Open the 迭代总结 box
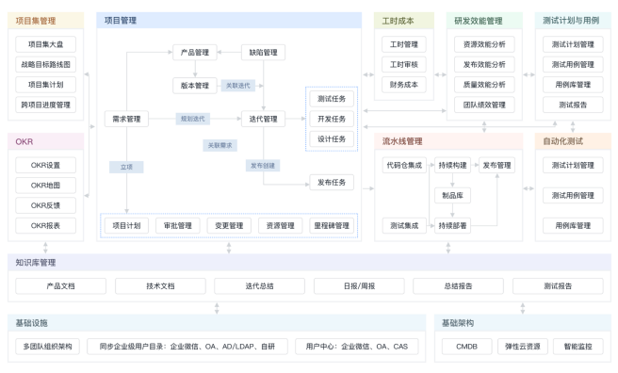The width and height of the screenshot is (618, 373). [x=259, y=286]
